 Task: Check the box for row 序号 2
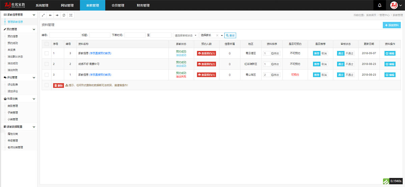(x=47, y=64)
